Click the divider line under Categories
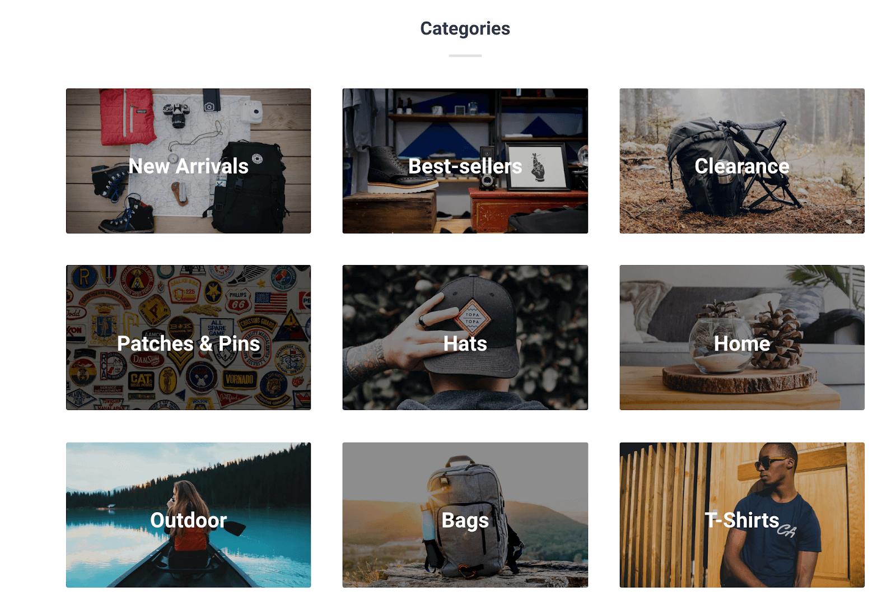The image size is (896, 600). click(x=465, y=55)
